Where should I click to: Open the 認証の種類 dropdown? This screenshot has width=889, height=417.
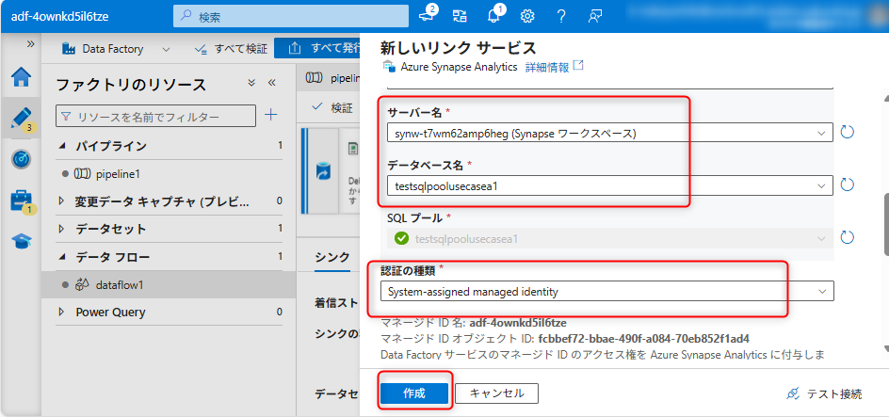click(607, 292)
